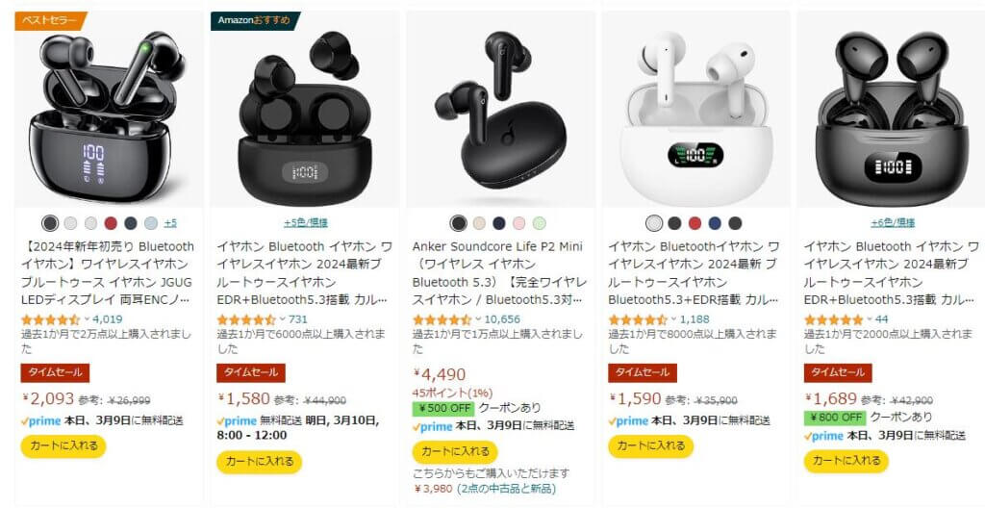The image size is (985, 508).
Task: Apply the ¥800 OFF coupon badge
Action: pyautogui.click(x=834, y=417)
